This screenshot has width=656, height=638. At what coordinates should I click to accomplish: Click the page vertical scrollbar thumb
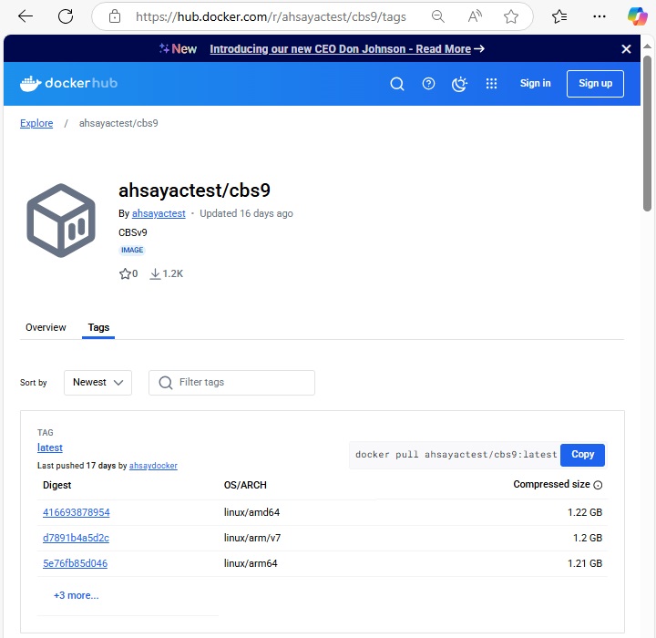647,133
